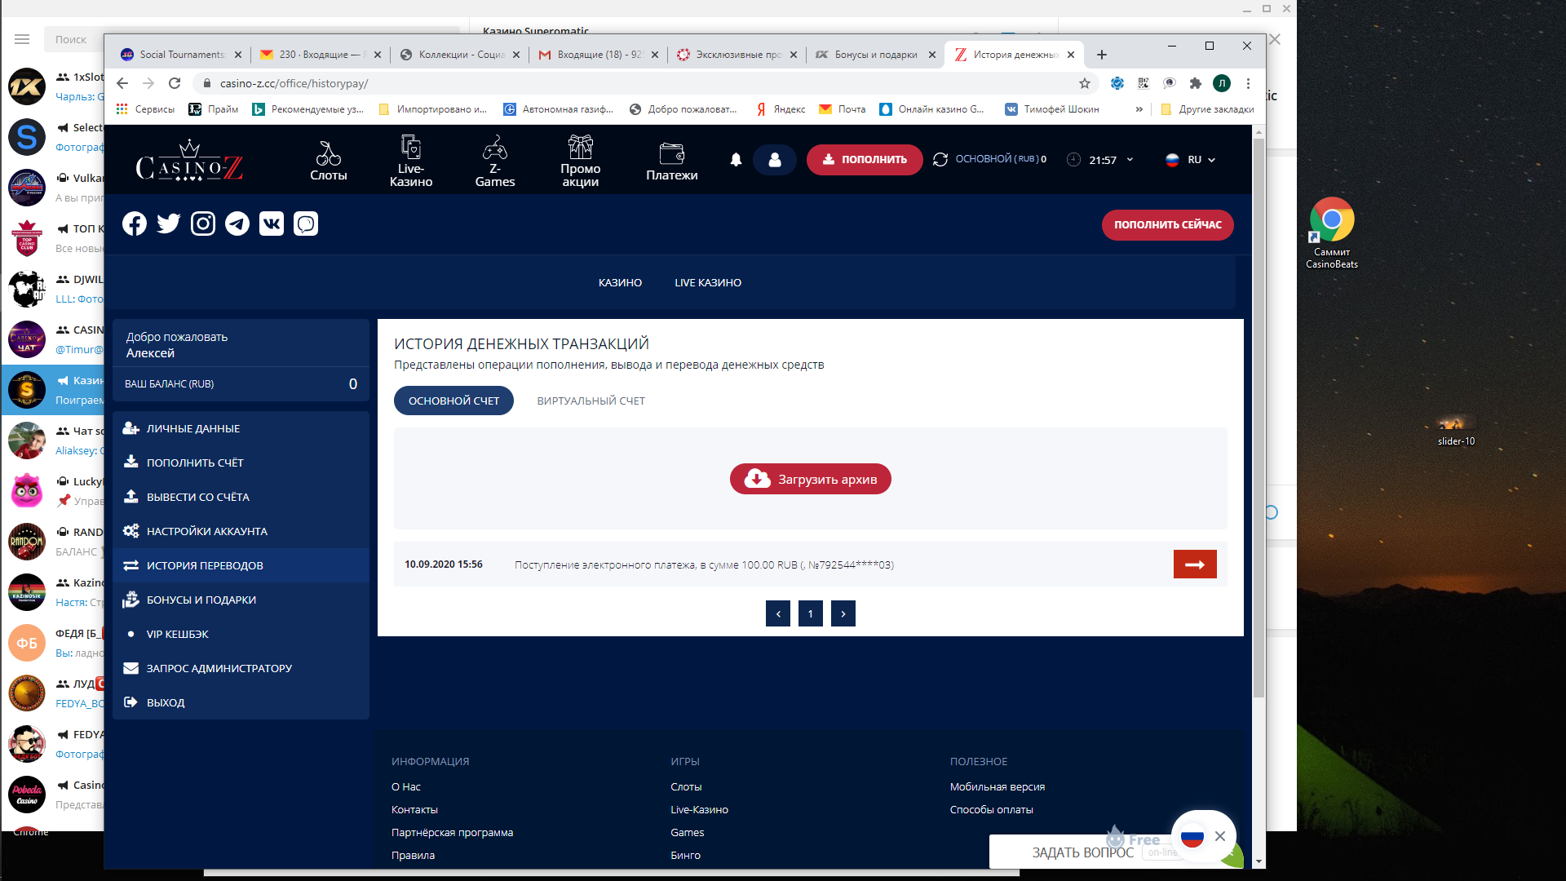
Task: Open the Telegram social icon
Action: pos(237,224)
